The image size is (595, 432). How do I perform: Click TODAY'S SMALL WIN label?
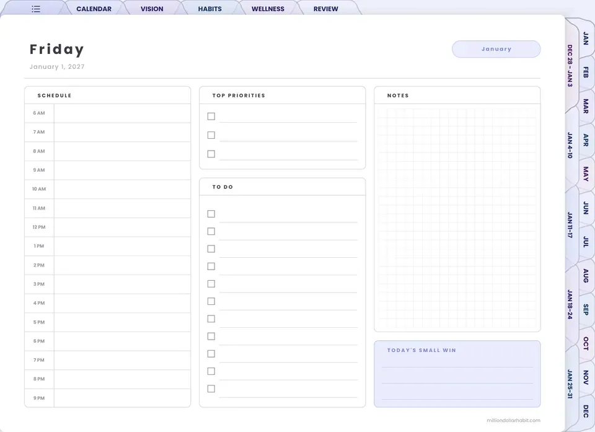point(421,350)
